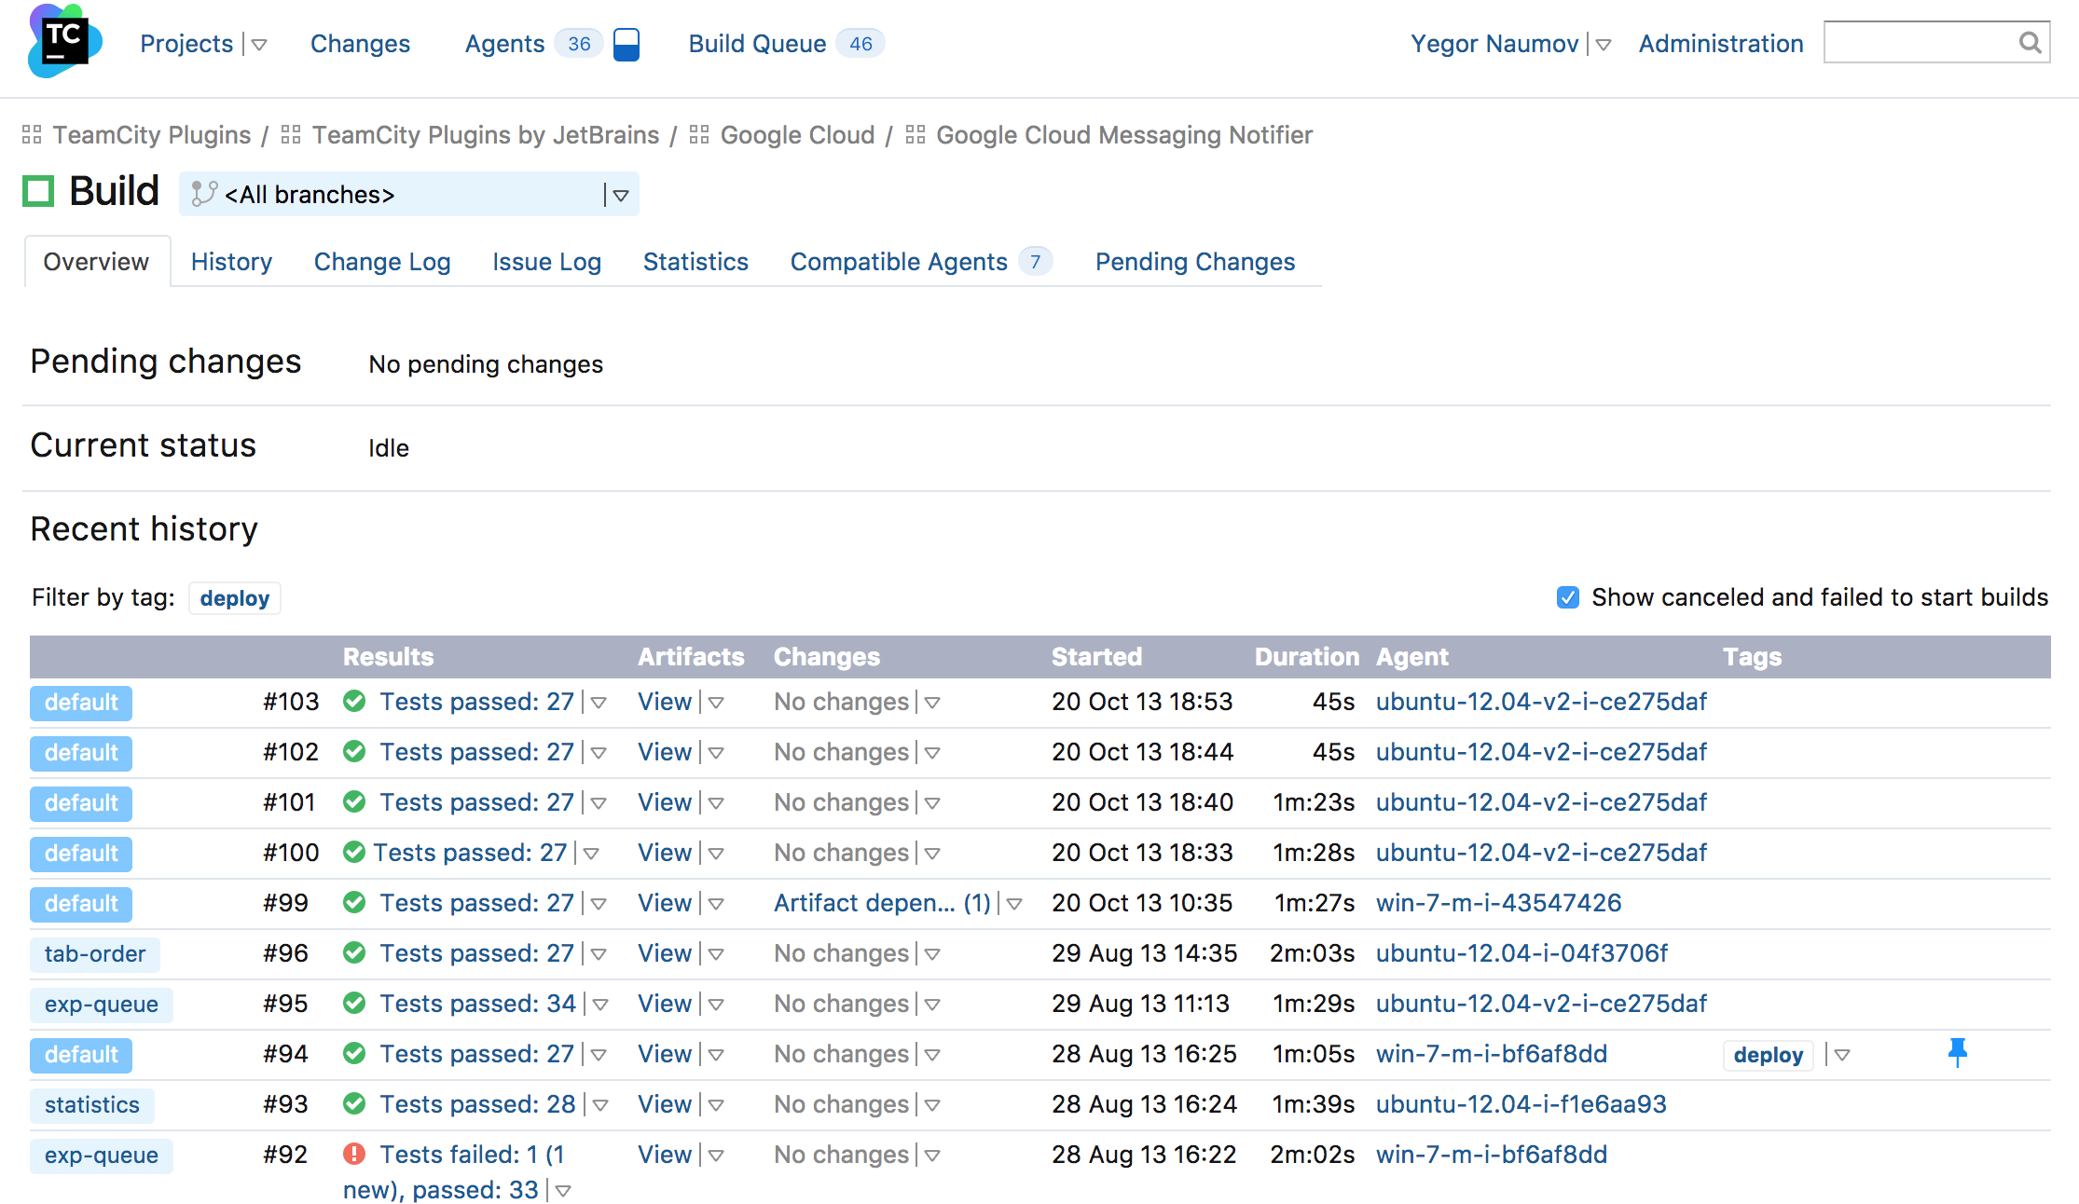
Task: Click the green Build configuration square icon
Action: [38, 192]
